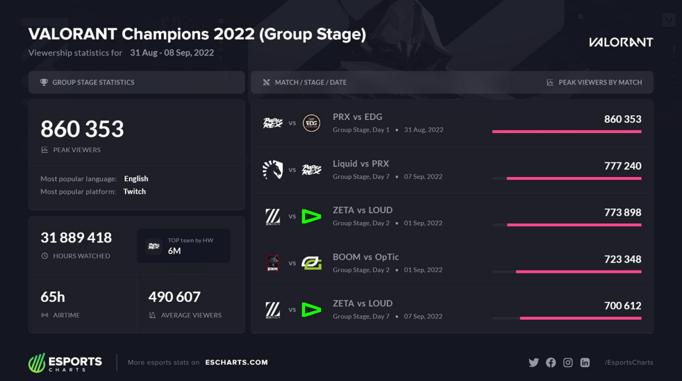Click the /EsportsCharts handle text
682x381 pixels.
(629, 362)
